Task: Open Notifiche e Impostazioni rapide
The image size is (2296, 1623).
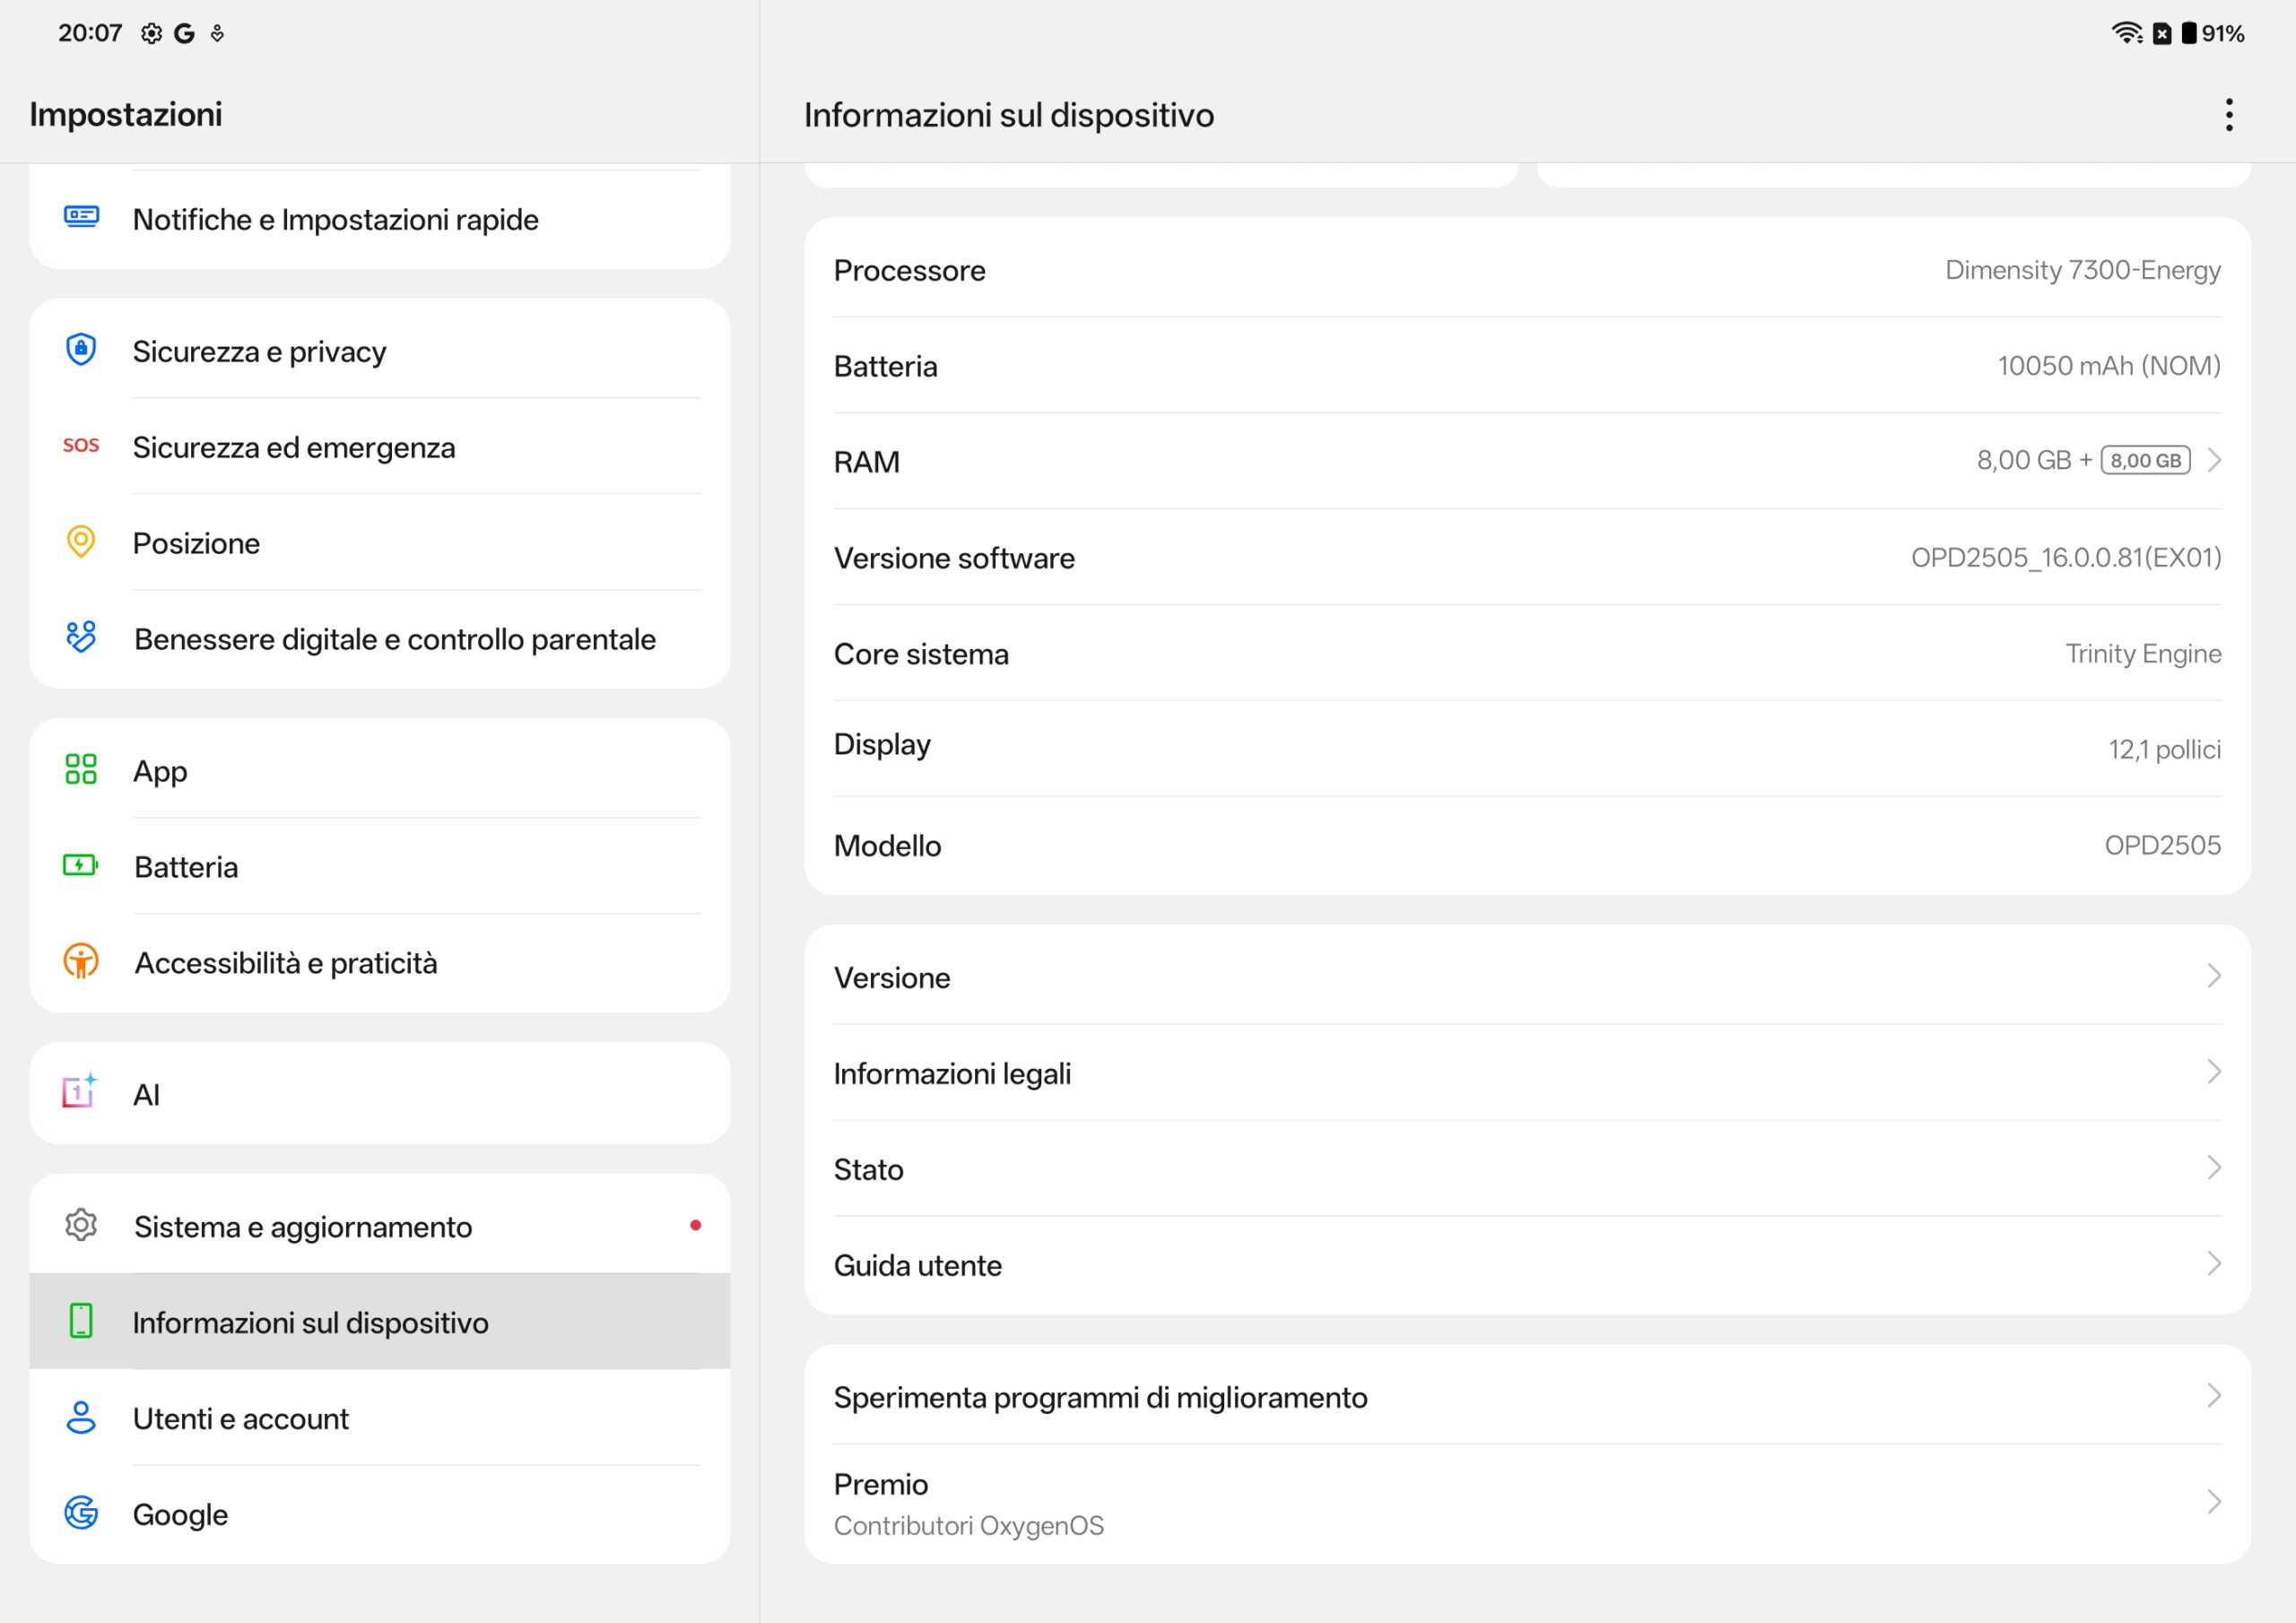Action: pos(335,219)
